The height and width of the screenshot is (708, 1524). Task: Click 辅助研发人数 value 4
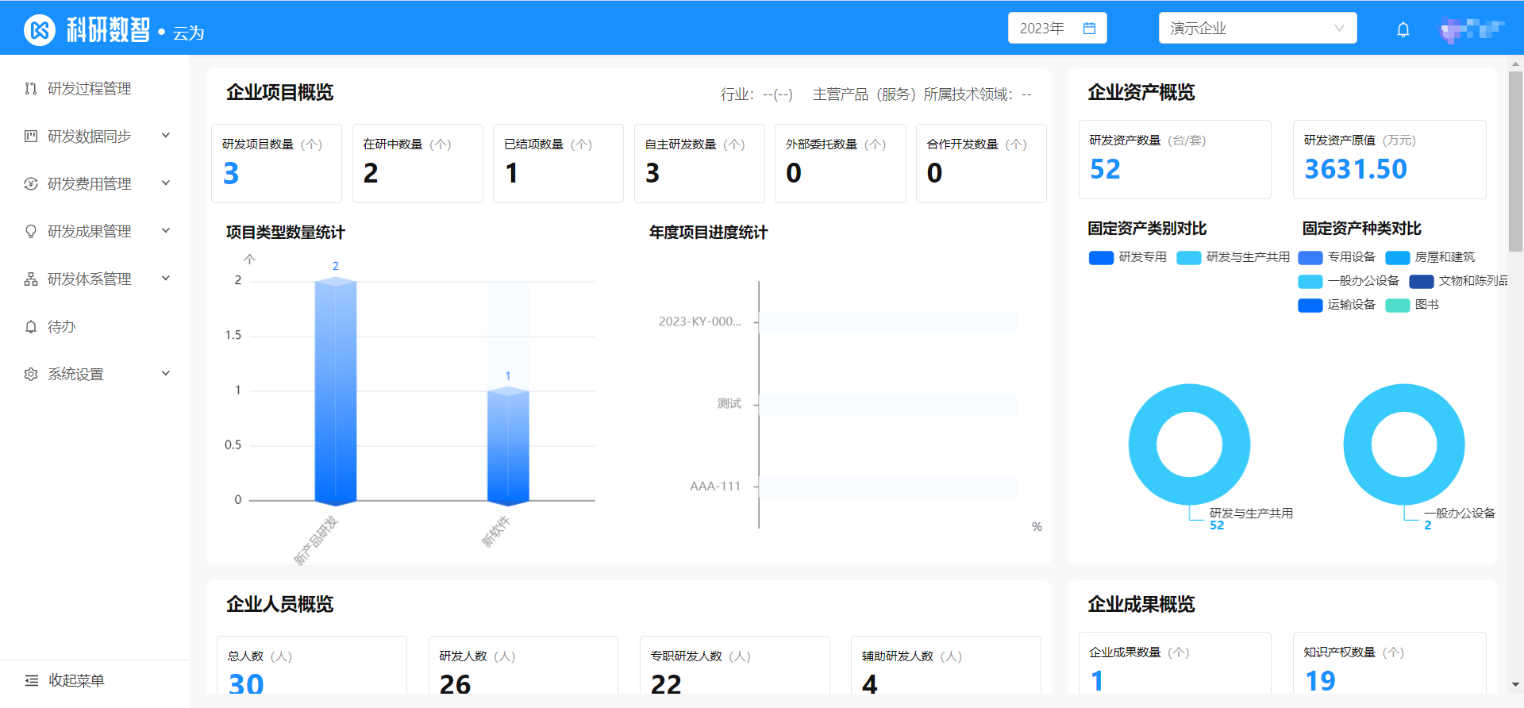tap(870, 683)
